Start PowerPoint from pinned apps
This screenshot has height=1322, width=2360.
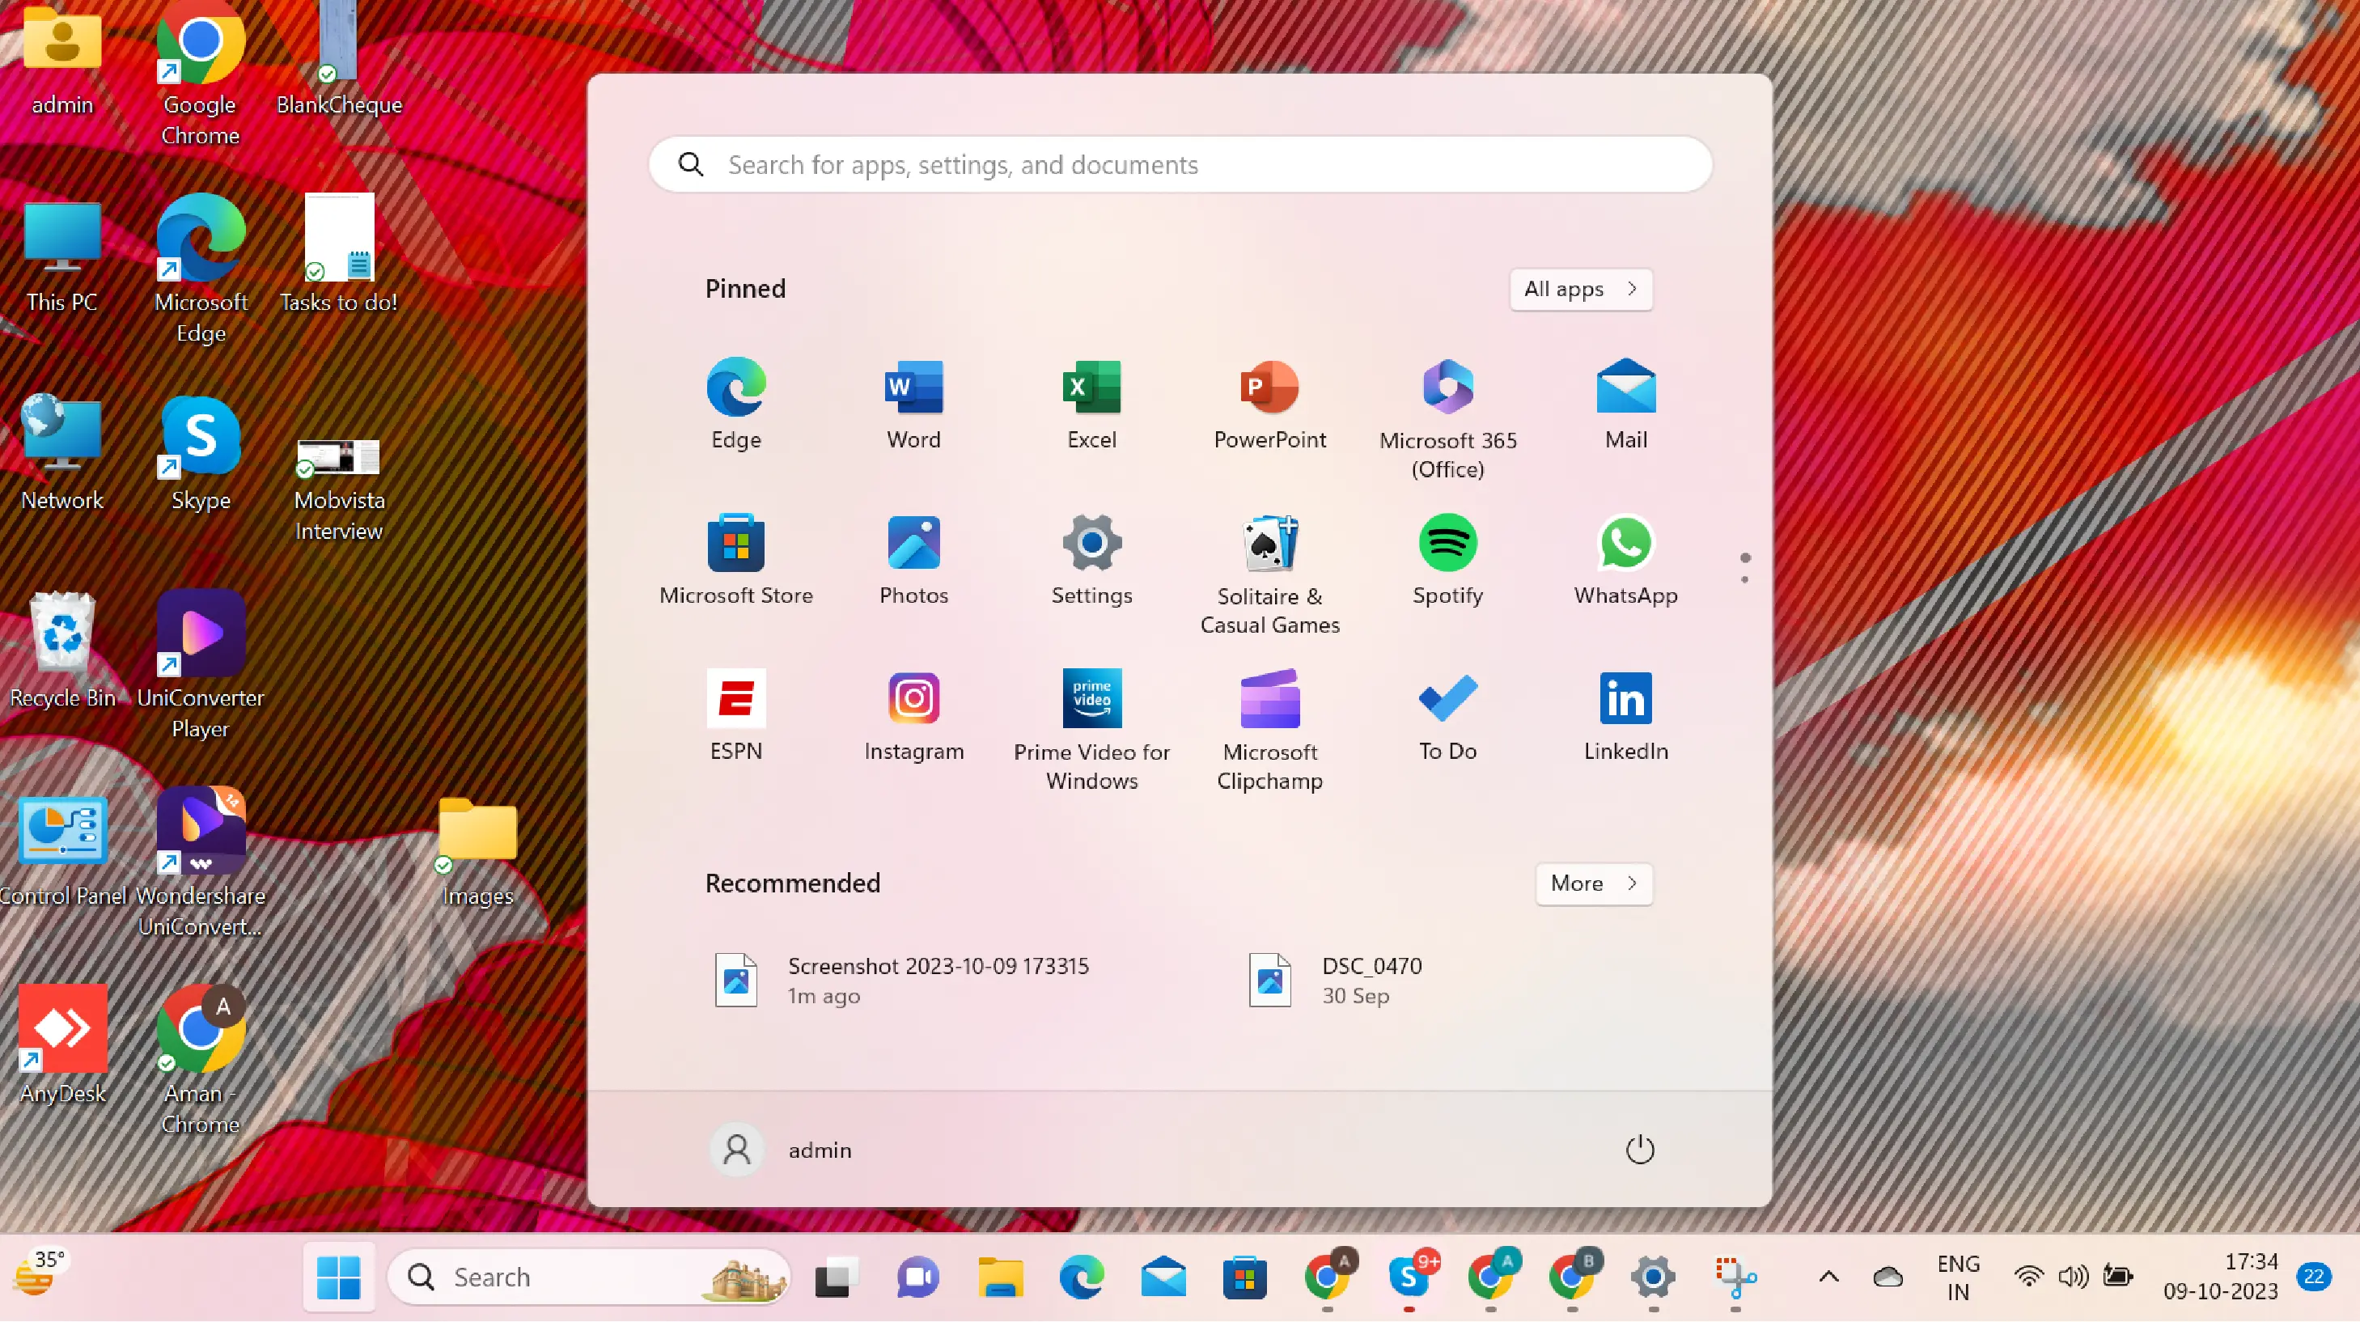coord(1269,404)
